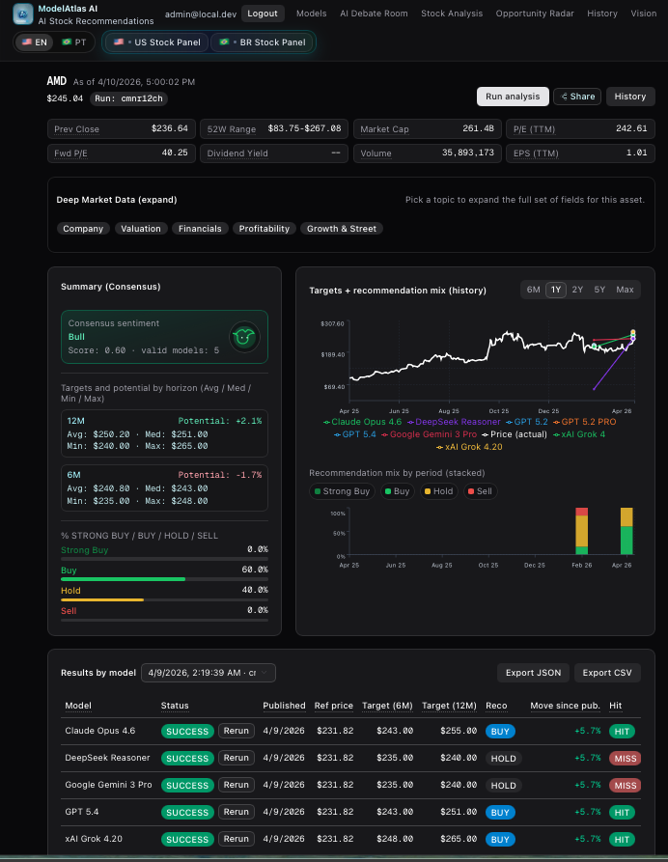Toggle Claude Opus 4.6 chart series
668x862 pixels.
point(362,422)
